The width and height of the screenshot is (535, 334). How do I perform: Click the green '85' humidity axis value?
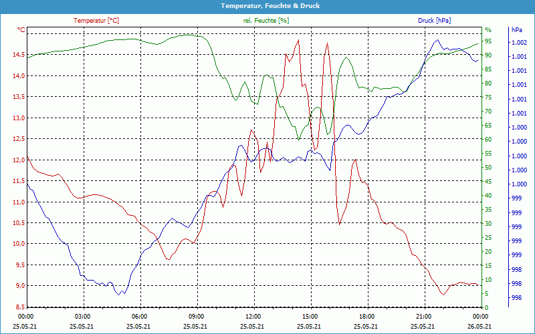pos(488,69)
